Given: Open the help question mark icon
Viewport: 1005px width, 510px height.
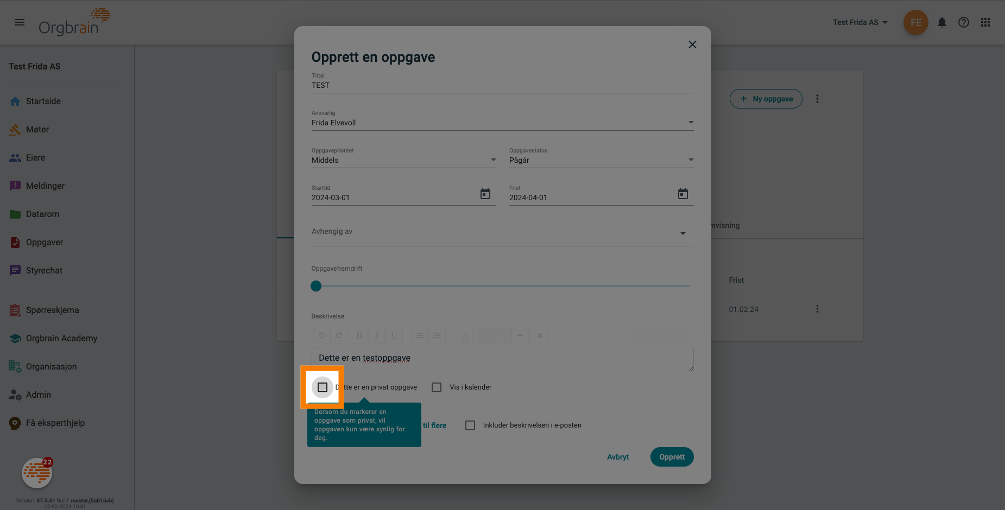Looking at the screenshot, I should (964, 22).
